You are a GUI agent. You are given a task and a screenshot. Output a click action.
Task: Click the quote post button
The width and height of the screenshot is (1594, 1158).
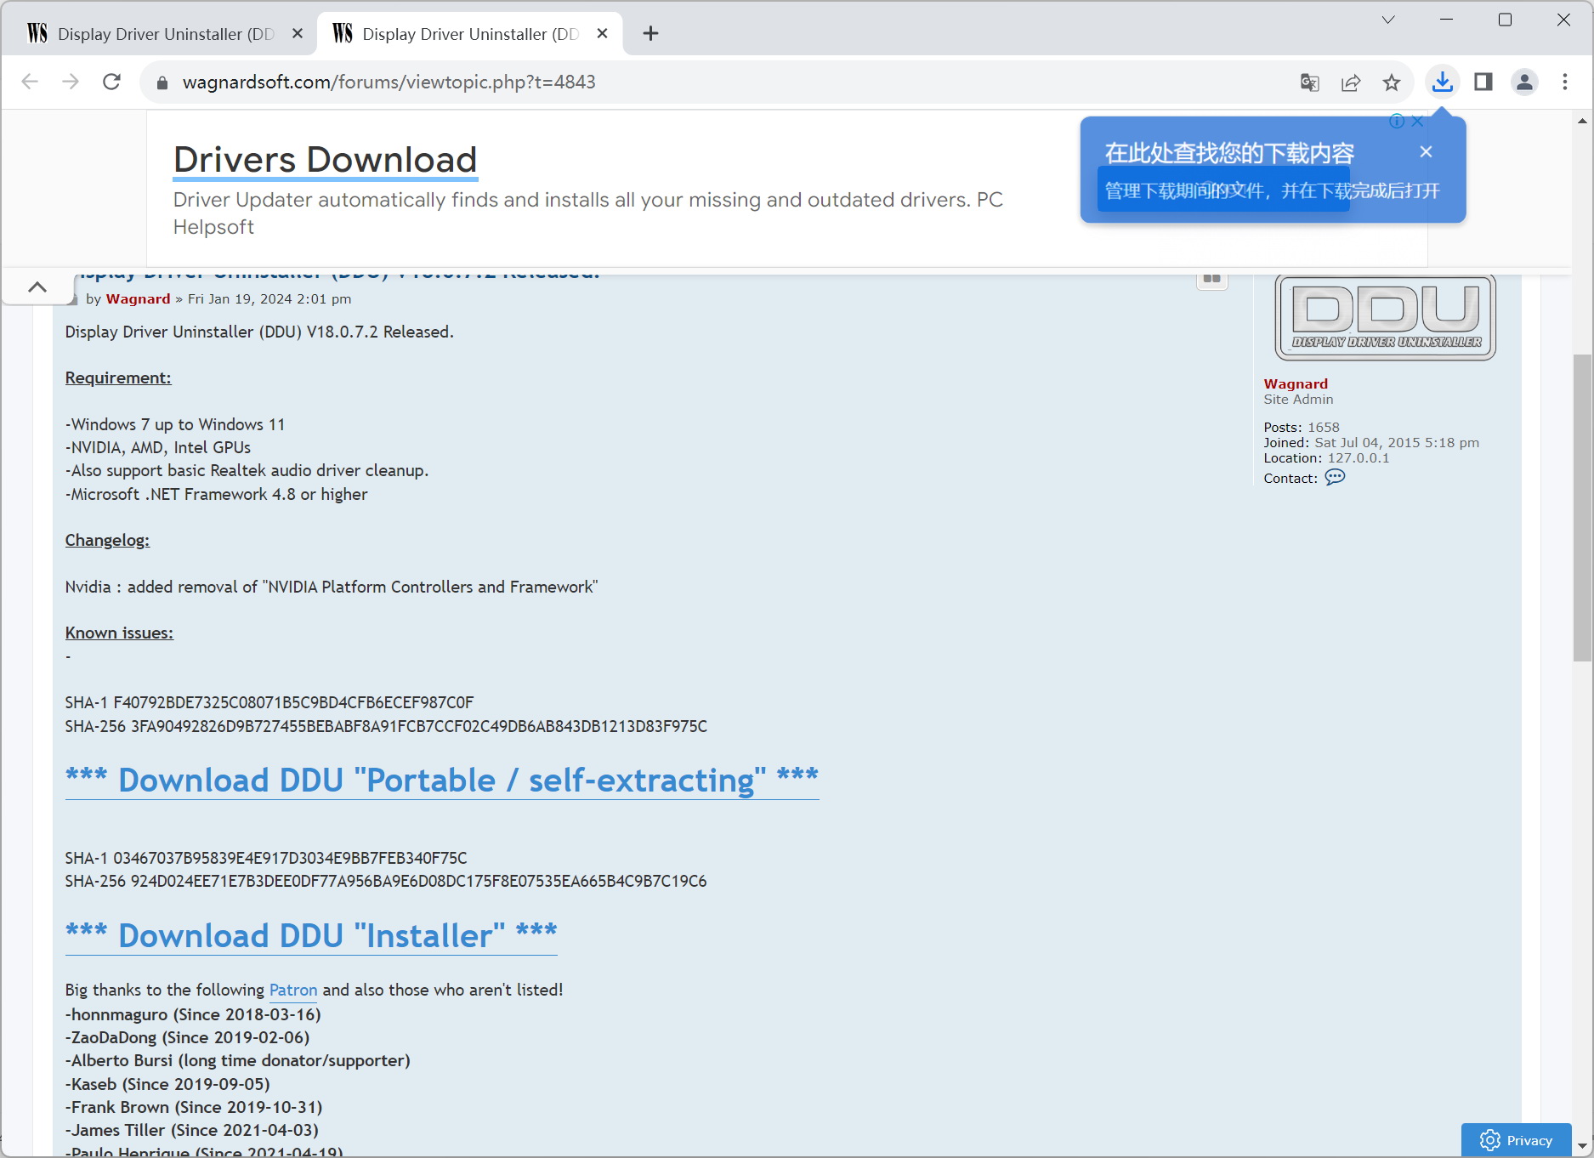pyautogui.click(x=1211, y=279)
